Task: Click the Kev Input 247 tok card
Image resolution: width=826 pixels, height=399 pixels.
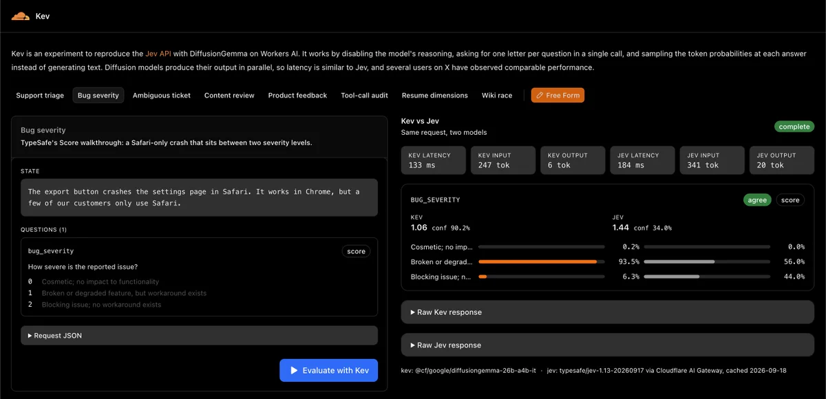Action: [503, 160]
